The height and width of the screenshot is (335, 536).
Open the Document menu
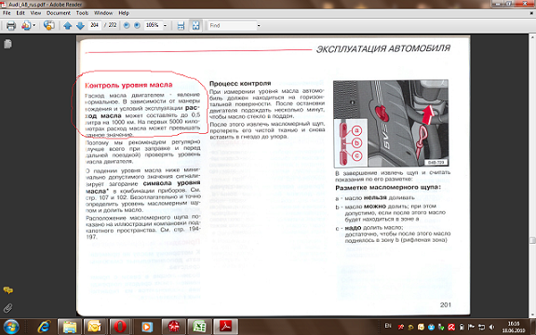pyautogui.click(x=59, y=13)
